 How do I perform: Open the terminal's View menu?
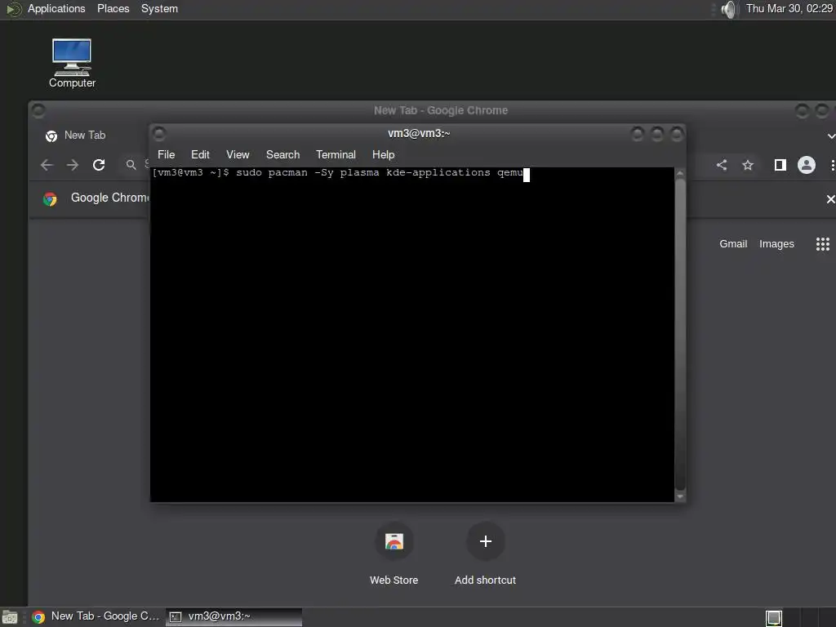pos(238,154)
